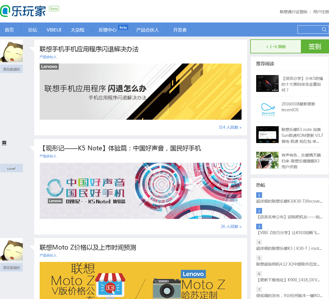
Task: Click the Moto Z yellow banner image
Action: (x=141, y=280)
